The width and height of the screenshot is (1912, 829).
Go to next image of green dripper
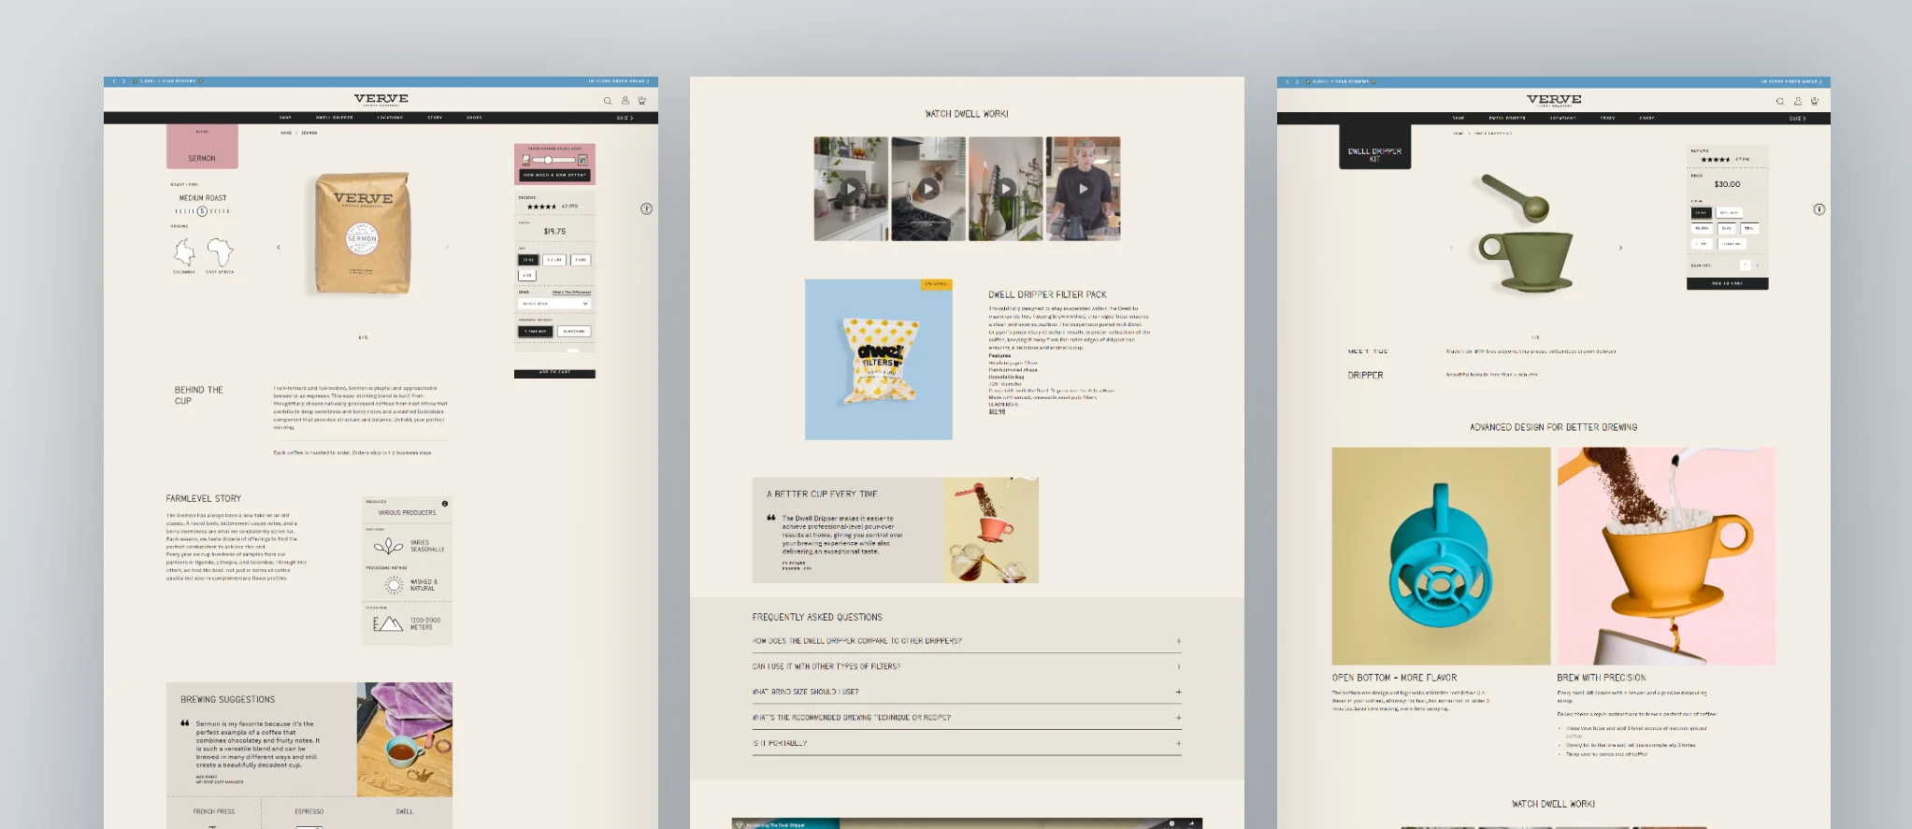point(1620,248)
